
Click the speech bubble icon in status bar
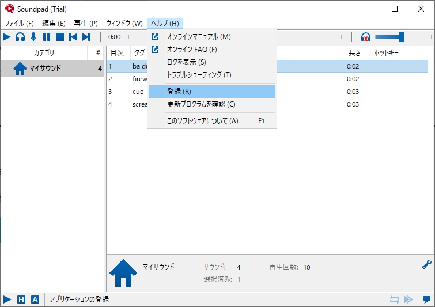(x=426, y=300)
